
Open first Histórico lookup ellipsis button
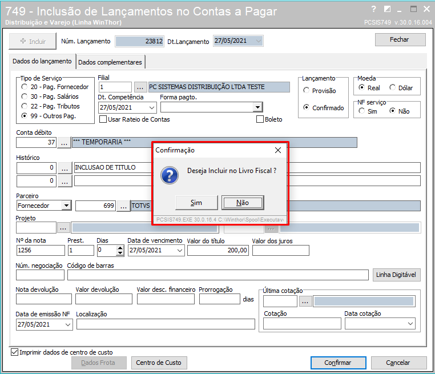[65, 167]
